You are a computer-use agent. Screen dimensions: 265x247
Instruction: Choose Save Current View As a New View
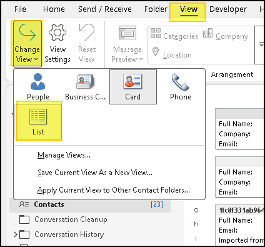point(95,173)
